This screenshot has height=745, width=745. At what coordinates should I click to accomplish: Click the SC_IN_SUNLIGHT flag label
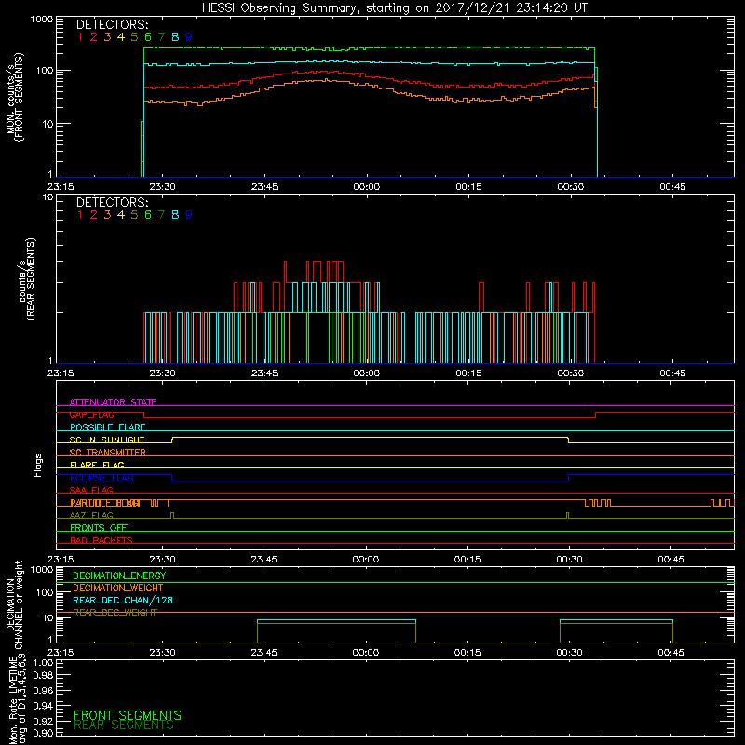107,440
